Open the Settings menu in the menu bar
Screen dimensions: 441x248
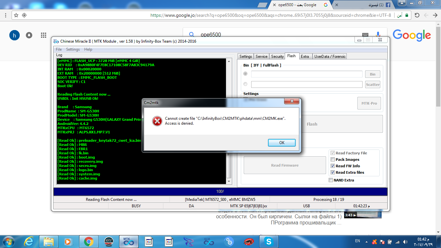[x=73, y=49]
